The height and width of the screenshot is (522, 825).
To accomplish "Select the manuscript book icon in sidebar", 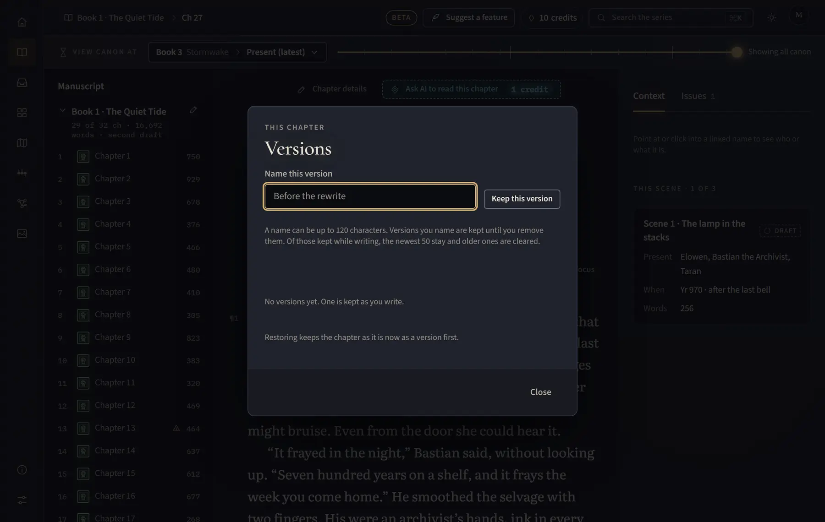I will [22, 52].
